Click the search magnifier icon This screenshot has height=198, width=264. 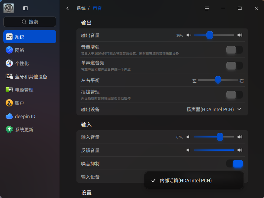click(24, 22)
